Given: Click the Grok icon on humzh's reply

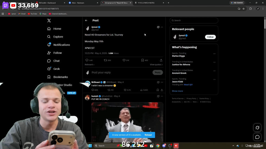Looking at the screenshot, I should (158, 96).
